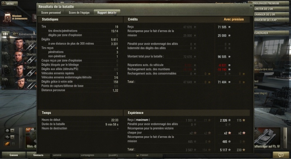291x159 pixels.
Task: Open Missions et événements icon
Action: coord(8,17)
